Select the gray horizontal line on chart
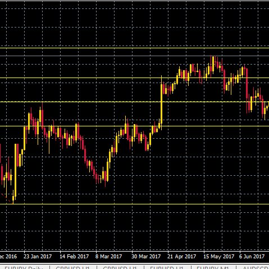This screenshot has height=269, width=269. 134,56
